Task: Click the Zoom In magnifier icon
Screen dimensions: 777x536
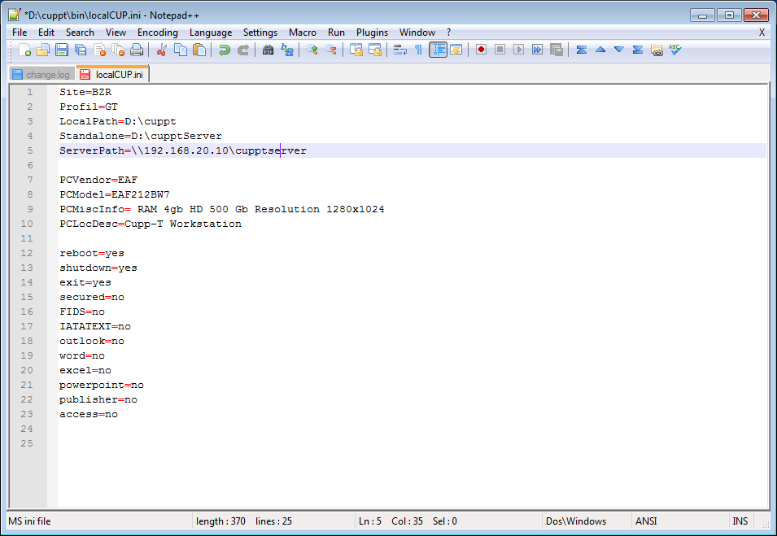Action: [312, 50]
